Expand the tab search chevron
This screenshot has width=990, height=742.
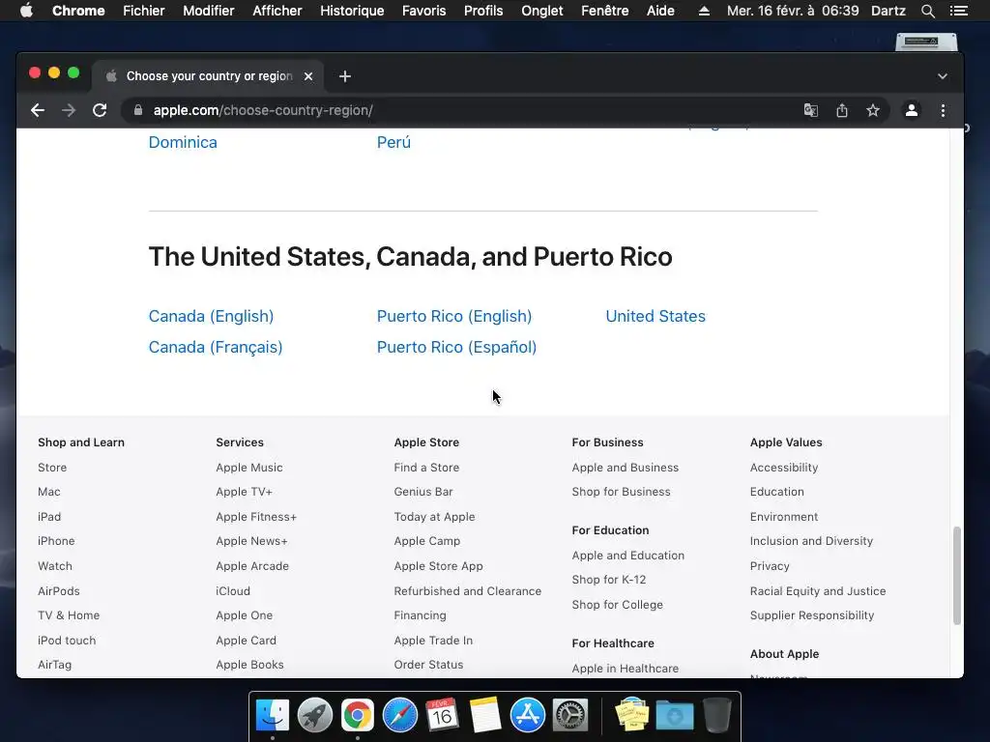[x=942, y=76]
